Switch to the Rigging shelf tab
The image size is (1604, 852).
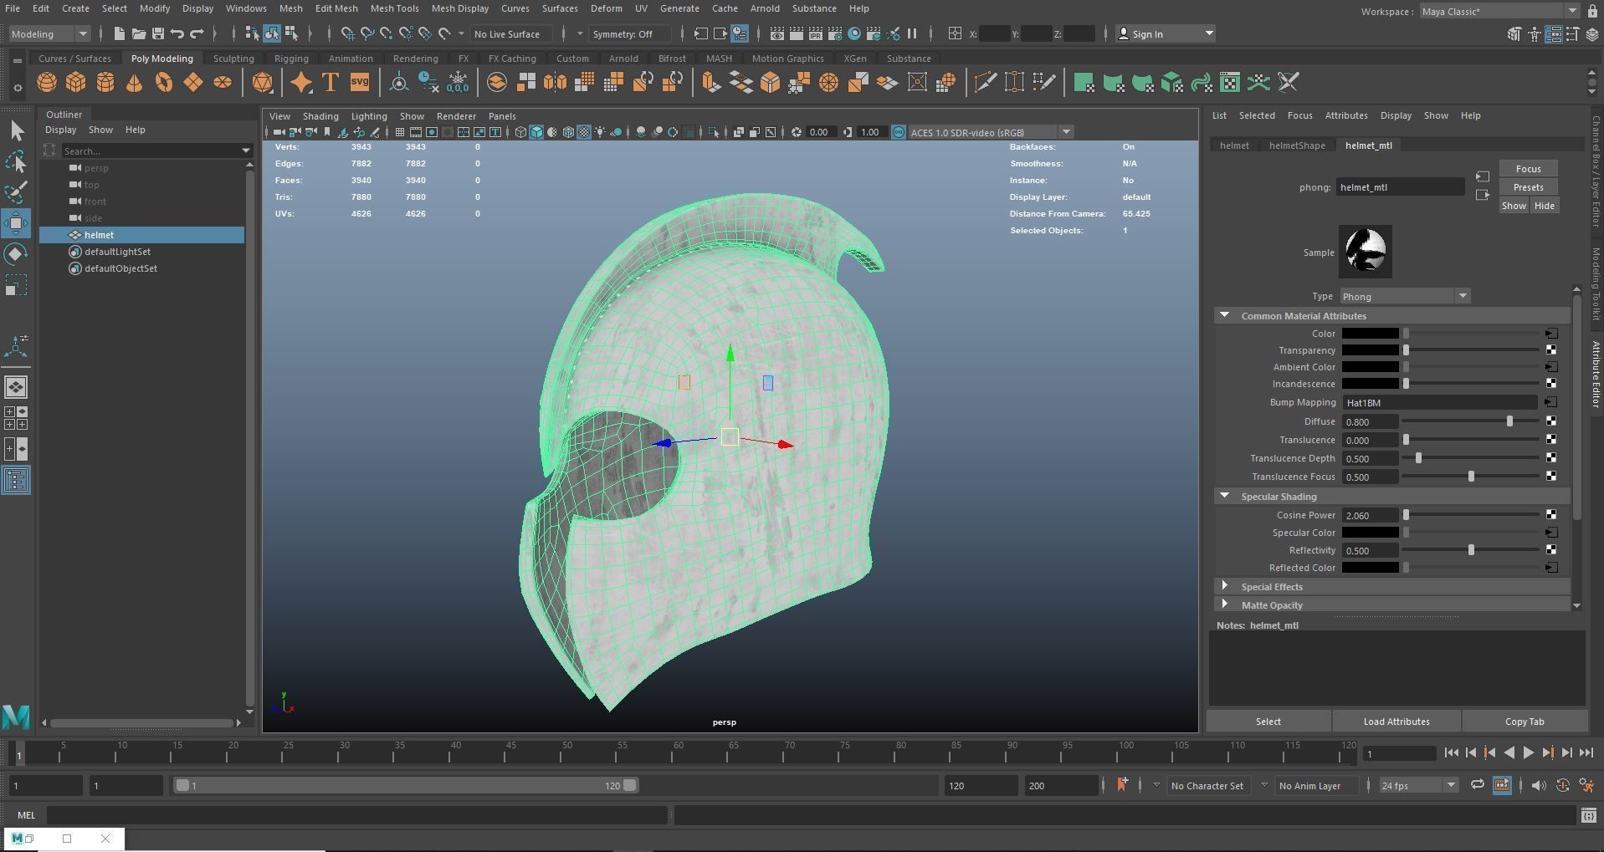tap(291, 59)
